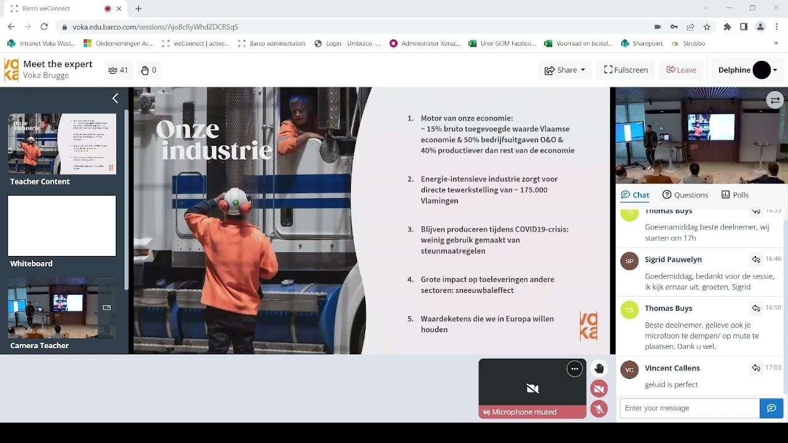Switch to Fullscreen mode
The height and width of the screenshot is (443, 788).
[x=625, y=70]
